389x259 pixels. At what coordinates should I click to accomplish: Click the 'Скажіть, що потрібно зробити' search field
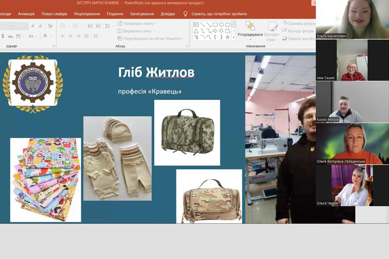pyautogui.click(x=218, y=14)
